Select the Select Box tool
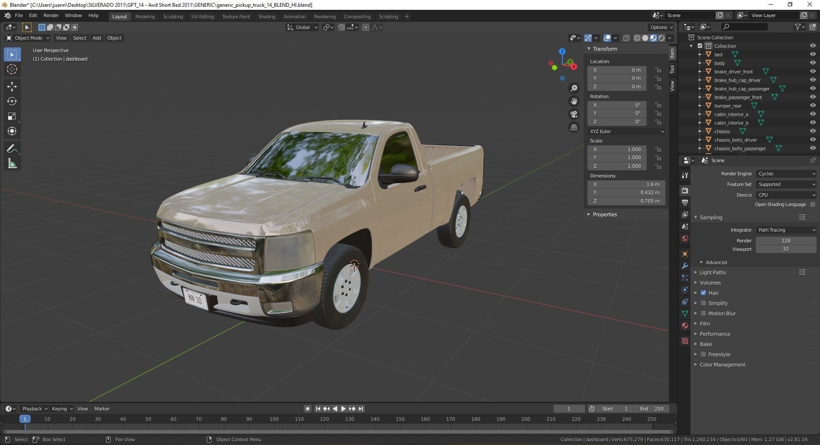 pyautogui.click(x=12, y=55)
